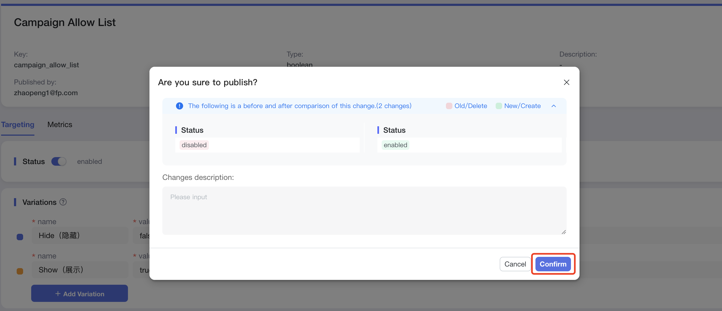This screenshot has width=722, height=311.
Task: Click the blue Hide variation color swatch
Action: 20,237
